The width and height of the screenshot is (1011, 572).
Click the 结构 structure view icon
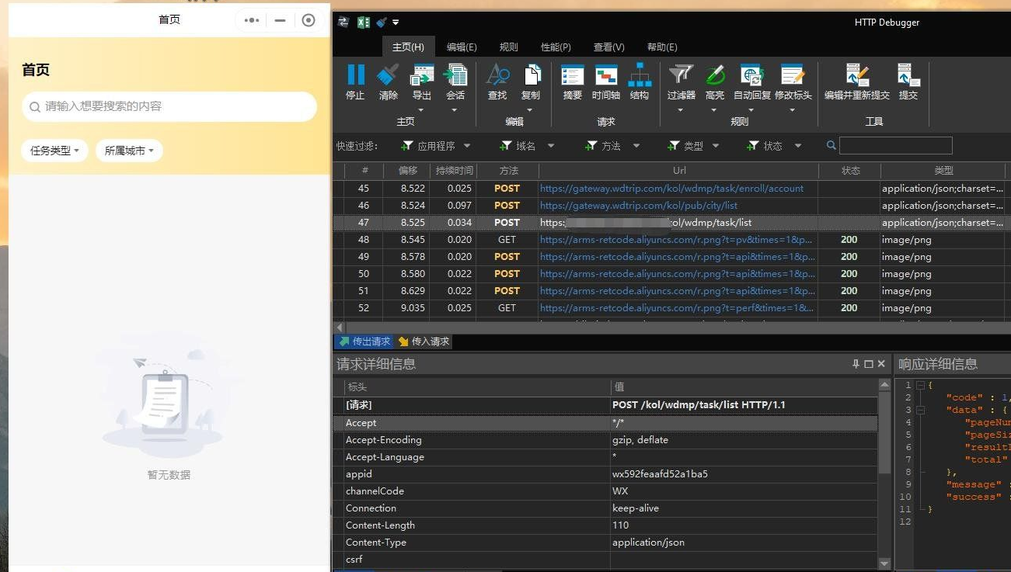pos(640,81)
